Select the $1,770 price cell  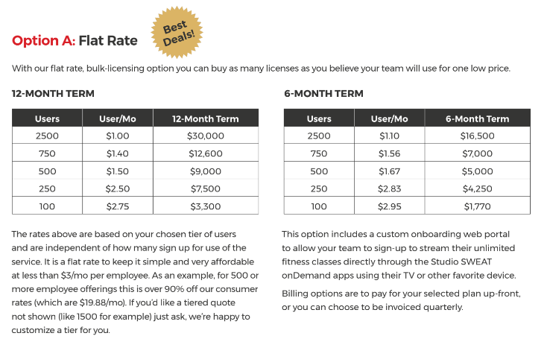click(477, 206)
